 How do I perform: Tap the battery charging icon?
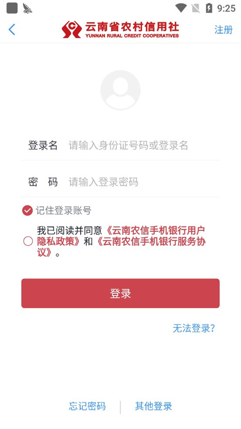[x=209, y=8]
